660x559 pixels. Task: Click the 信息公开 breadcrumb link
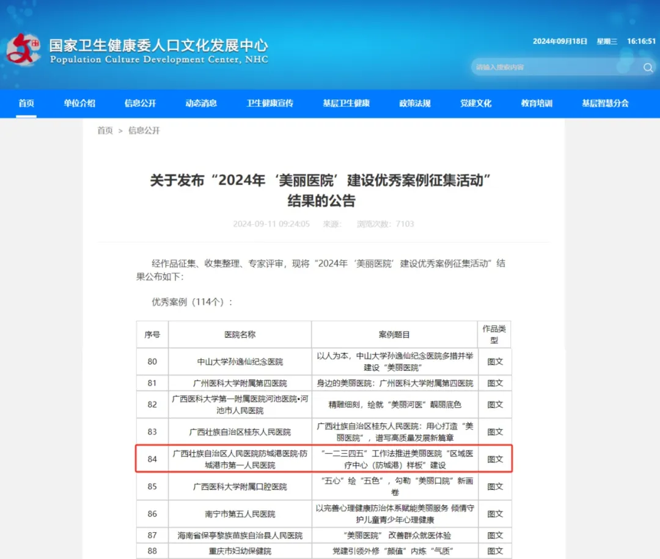click(x=144, y=131)
